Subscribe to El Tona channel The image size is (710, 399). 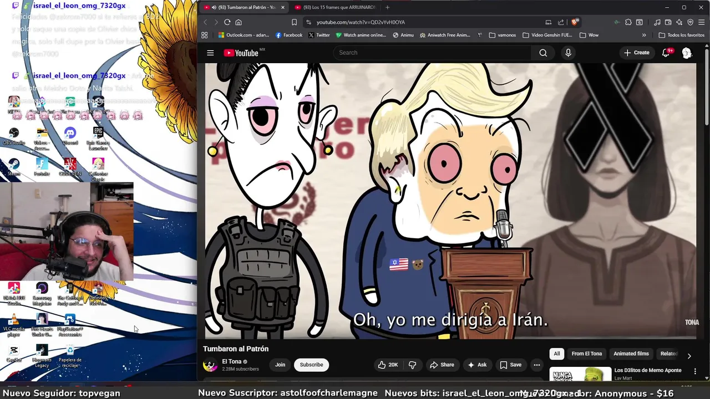[311, 365]
